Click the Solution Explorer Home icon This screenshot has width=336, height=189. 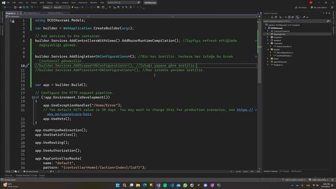[272, 17]
